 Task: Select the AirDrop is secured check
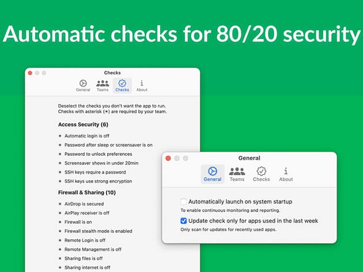(x=60, y=204)
